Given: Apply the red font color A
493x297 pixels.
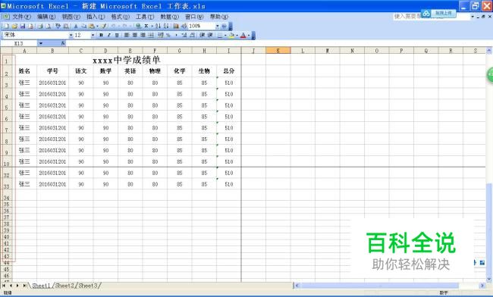Looking at the screenshot, I should tap(243, 35).
